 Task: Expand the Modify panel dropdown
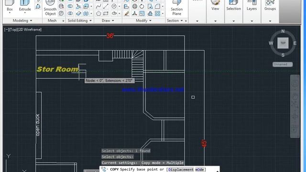coord(150,21)
